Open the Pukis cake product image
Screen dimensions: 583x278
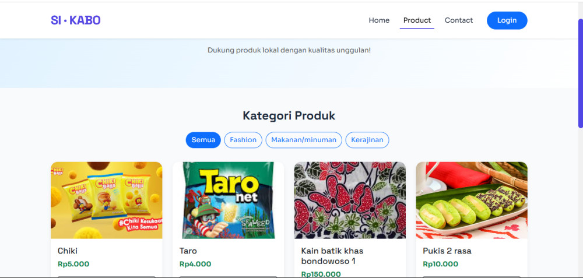(x=472, y=200)
